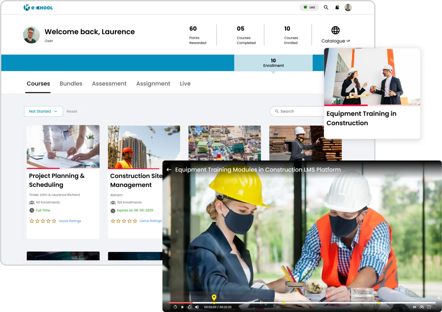This screenshot has width=442, height=312.
Task: Open the Catalogue globe icon
Action: [x=336, y=30]
